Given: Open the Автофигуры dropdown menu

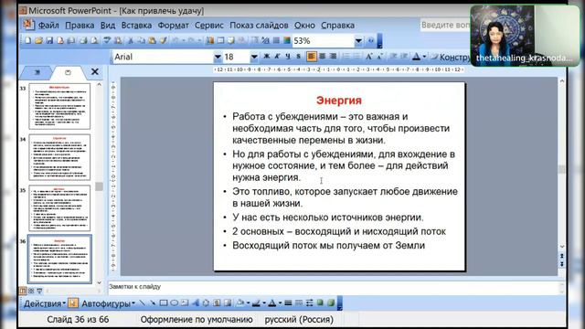Looking at the screenshot, I should click(108, 303).
